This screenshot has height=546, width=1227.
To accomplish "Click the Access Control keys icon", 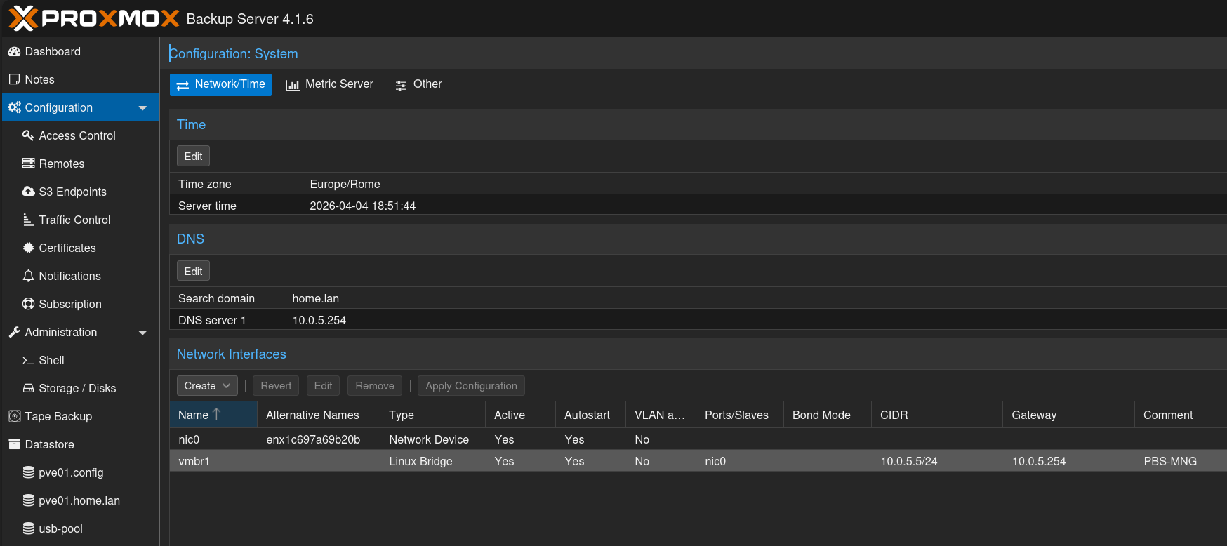I will pos(28,135).
